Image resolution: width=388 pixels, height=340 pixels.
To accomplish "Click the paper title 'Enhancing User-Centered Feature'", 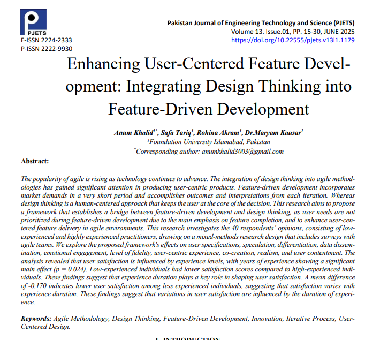I will 208,65.
